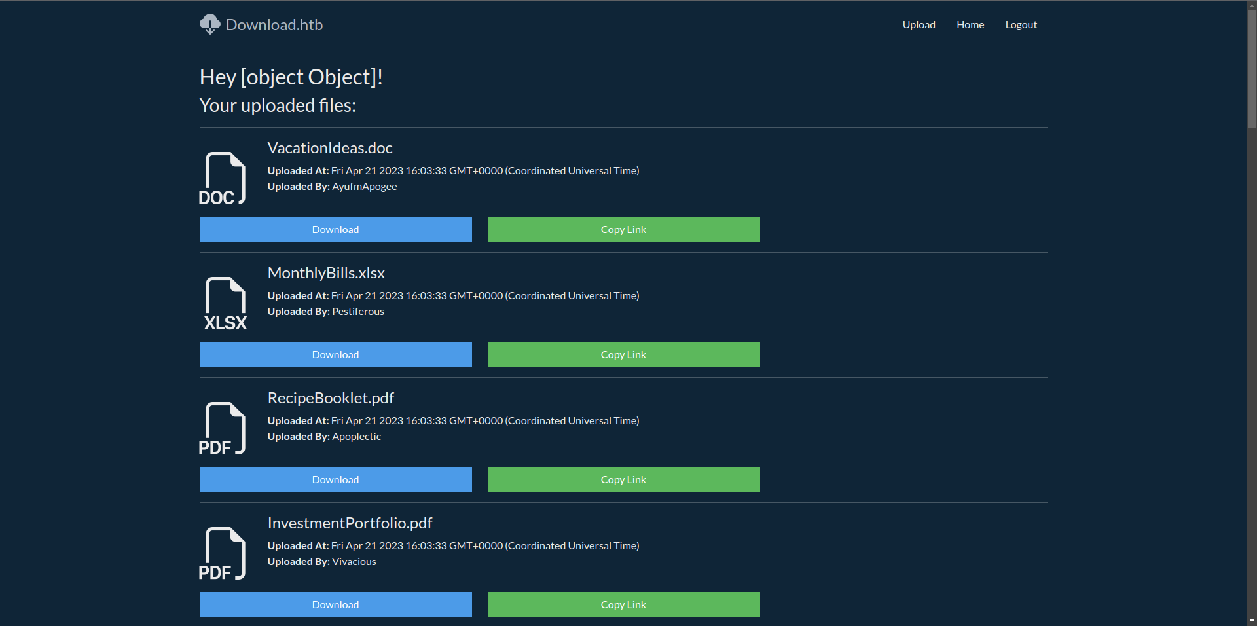
Task: Copy link for VacationIdeas.doc
Action: click(x=623, y=229)
